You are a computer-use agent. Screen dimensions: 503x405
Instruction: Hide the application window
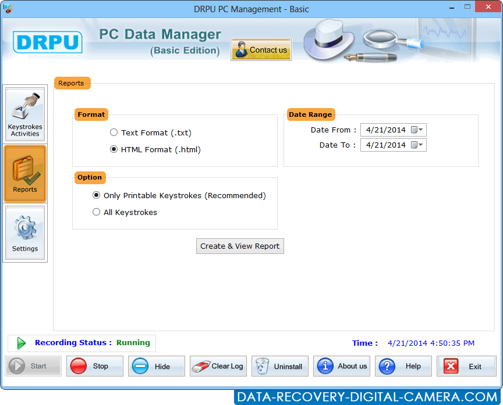pos(157,366)
